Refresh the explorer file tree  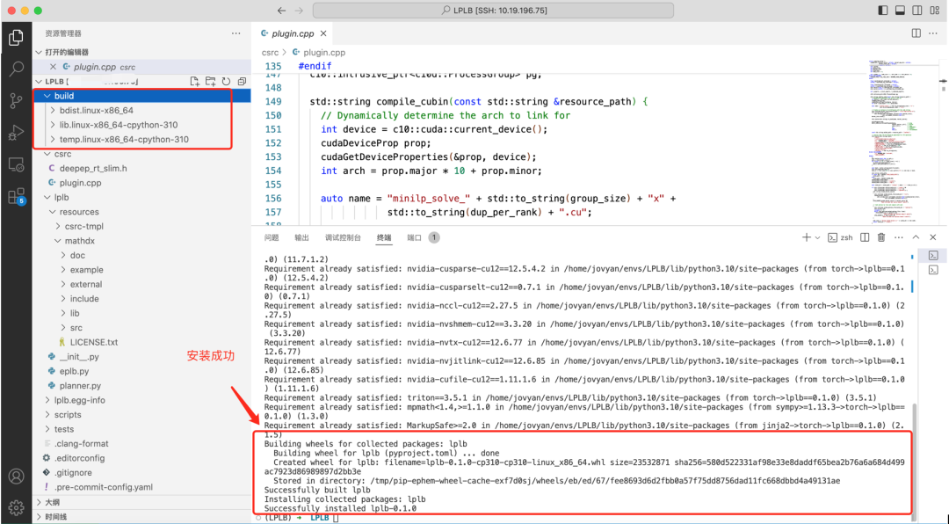tap(227, 81)
